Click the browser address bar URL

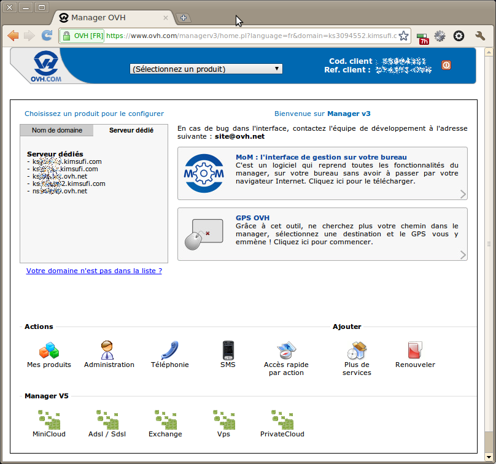(252, 36)
